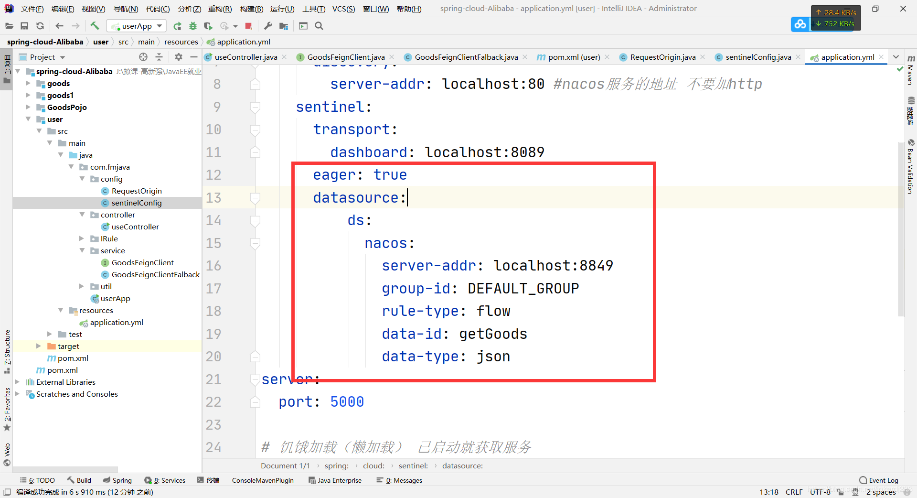Rerun userApp with the green rerun icon
The height and width of the screenshot is (498, 917).
(177, 26)
